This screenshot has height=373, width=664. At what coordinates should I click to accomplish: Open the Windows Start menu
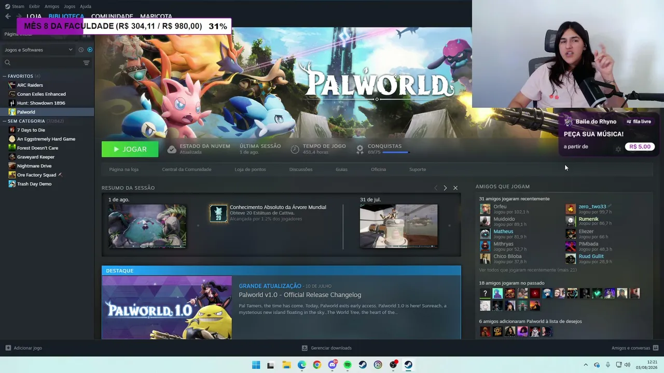click(x=256, y=365)
